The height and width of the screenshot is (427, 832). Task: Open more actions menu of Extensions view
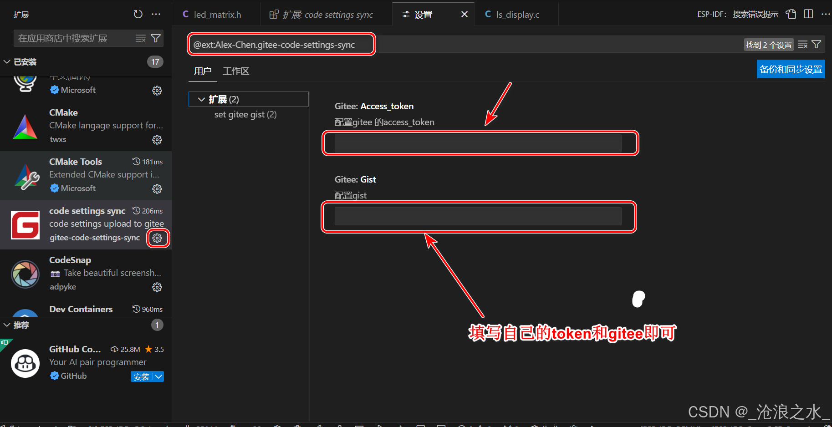click(x=156, y=14)
